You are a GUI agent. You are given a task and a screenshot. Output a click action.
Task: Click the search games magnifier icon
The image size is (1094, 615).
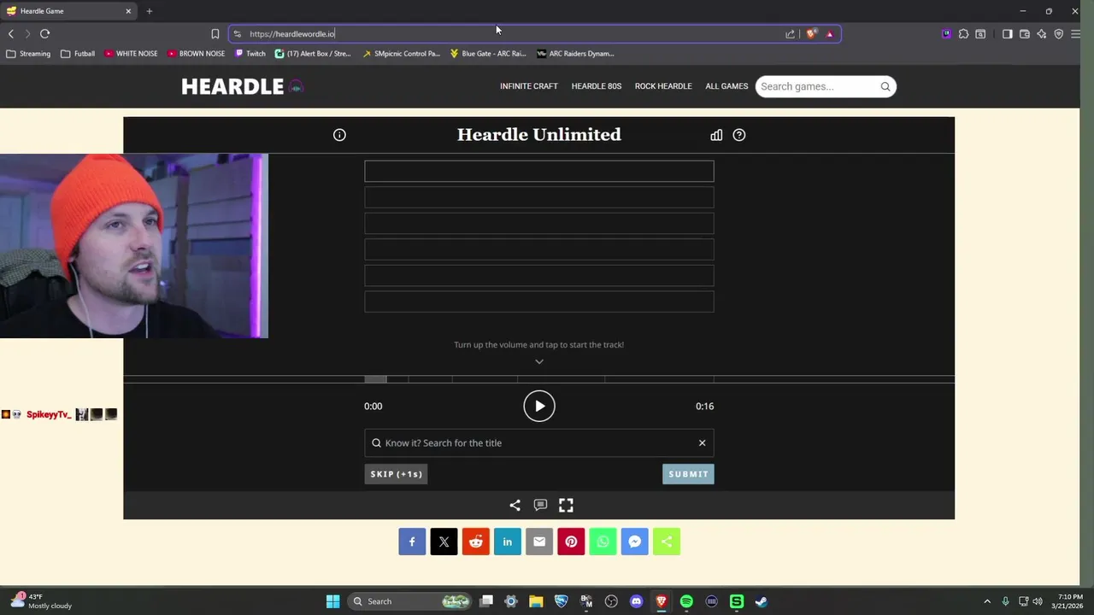[885, 86]
